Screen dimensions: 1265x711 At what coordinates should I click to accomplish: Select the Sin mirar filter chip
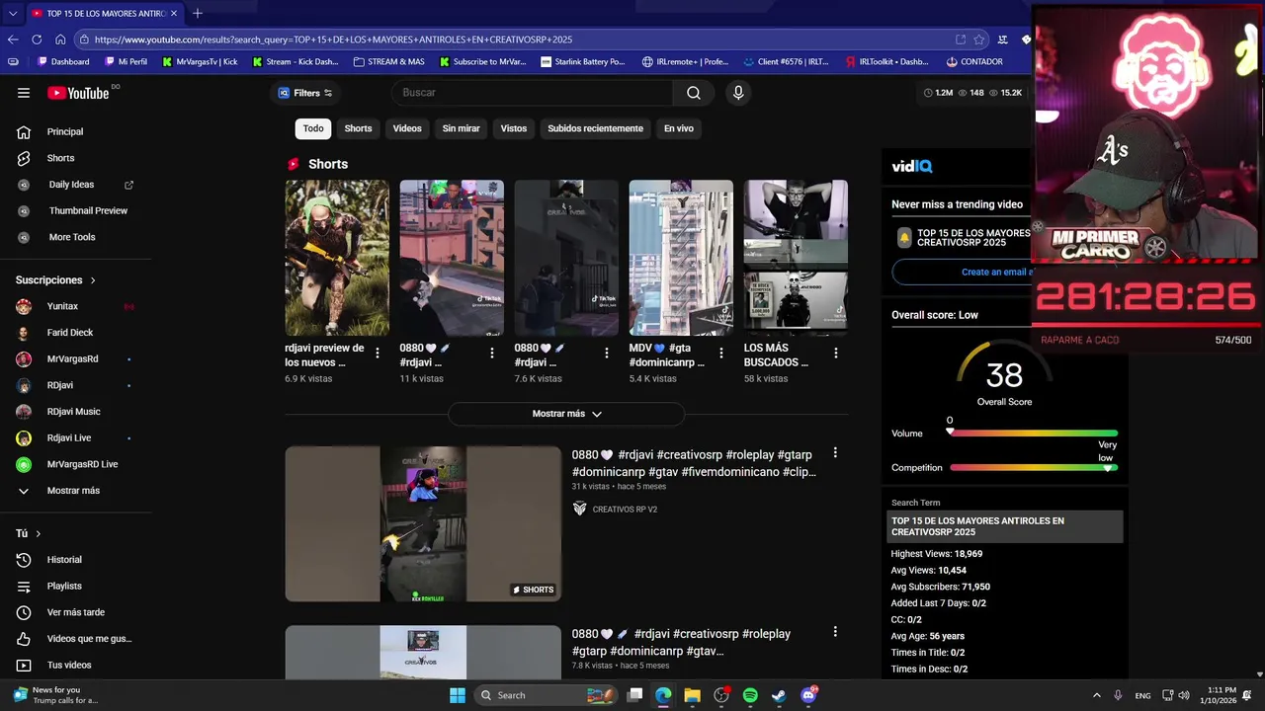[461, 128]
